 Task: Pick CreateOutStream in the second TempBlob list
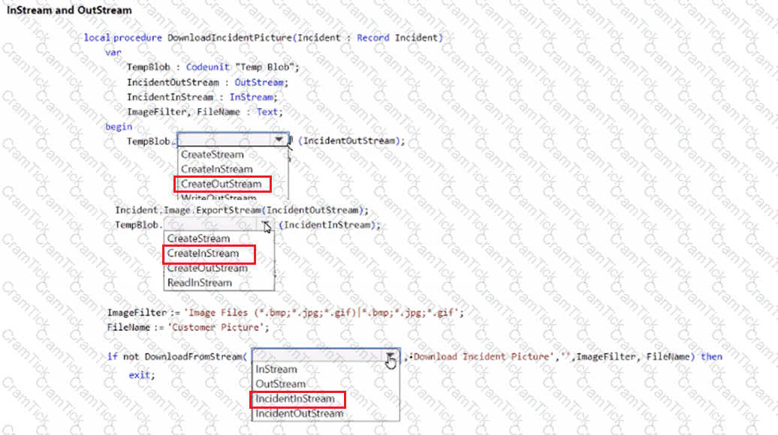[207, 268]
